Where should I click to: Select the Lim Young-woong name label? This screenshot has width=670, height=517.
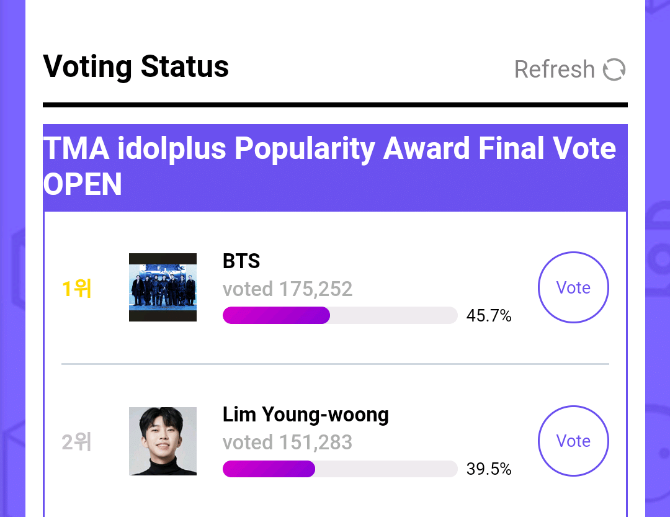pyautogui.click(x=305, y=415)
